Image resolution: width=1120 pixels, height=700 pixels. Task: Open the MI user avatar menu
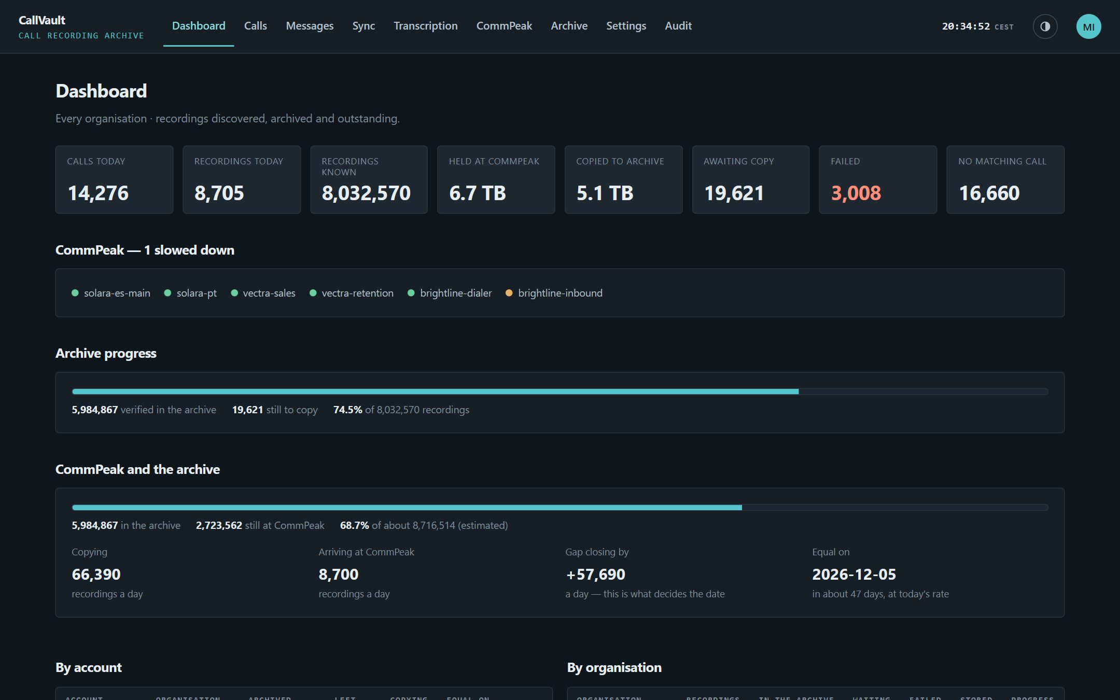tap(1088, 26)
